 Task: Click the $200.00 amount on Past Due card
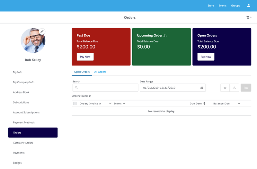[86, 47]
